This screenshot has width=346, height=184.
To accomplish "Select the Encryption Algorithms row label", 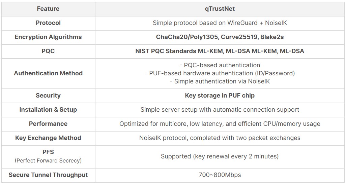I will coord(48,37).
